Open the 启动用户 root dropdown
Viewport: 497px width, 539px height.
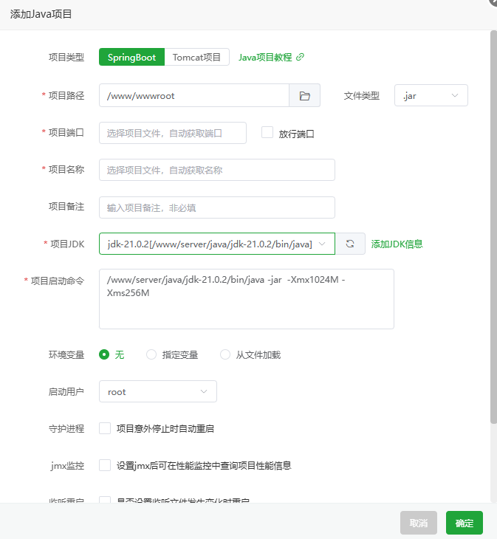click(158, 391)
